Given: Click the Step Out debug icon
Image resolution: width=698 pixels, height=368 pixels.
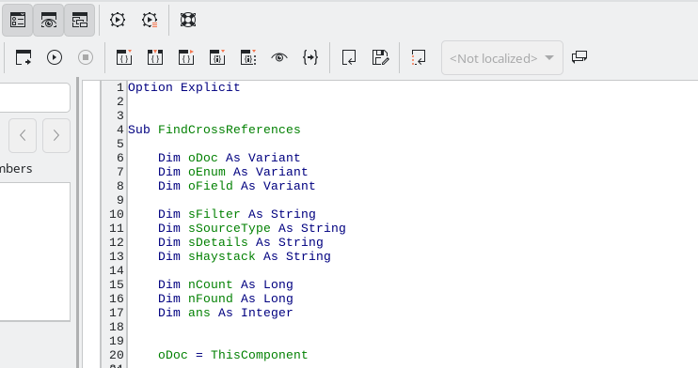Looking at the screenshot, I should [x=186, y=58].
